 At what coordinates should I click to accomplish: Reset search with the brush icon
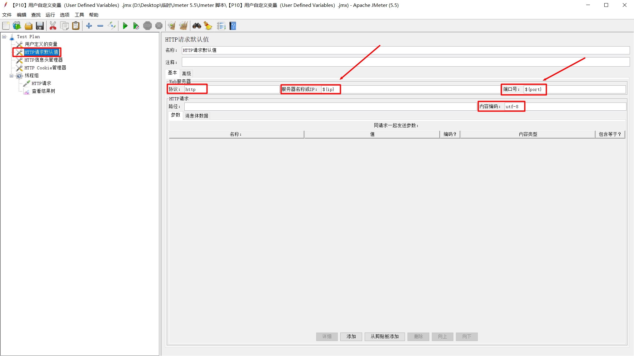(x=208, y=26)
